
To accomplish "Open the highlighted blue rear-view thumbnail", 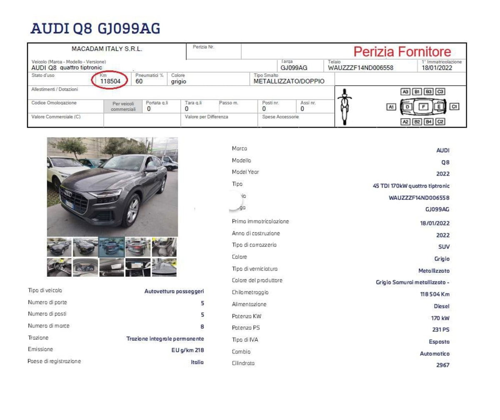I will click(x=112, y=247).
